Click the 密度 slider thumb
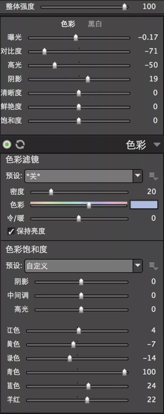The height and width of the screenshot is (414, 164). [51, 192]
